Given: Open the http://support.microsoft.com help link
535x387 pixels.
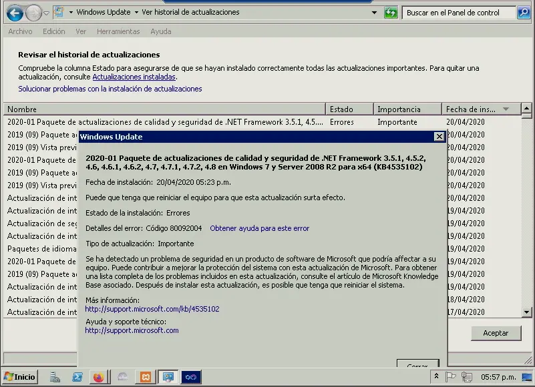Looking at the screenshot, I should pos(132,330).
